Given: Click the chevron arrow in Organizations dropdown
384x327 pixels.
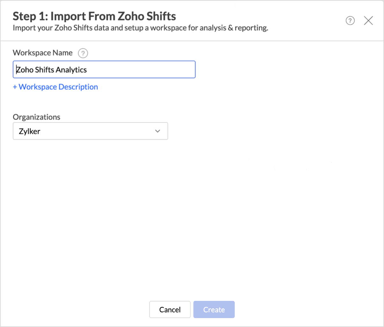Looking at the screenshot, I should coord(157,131).
